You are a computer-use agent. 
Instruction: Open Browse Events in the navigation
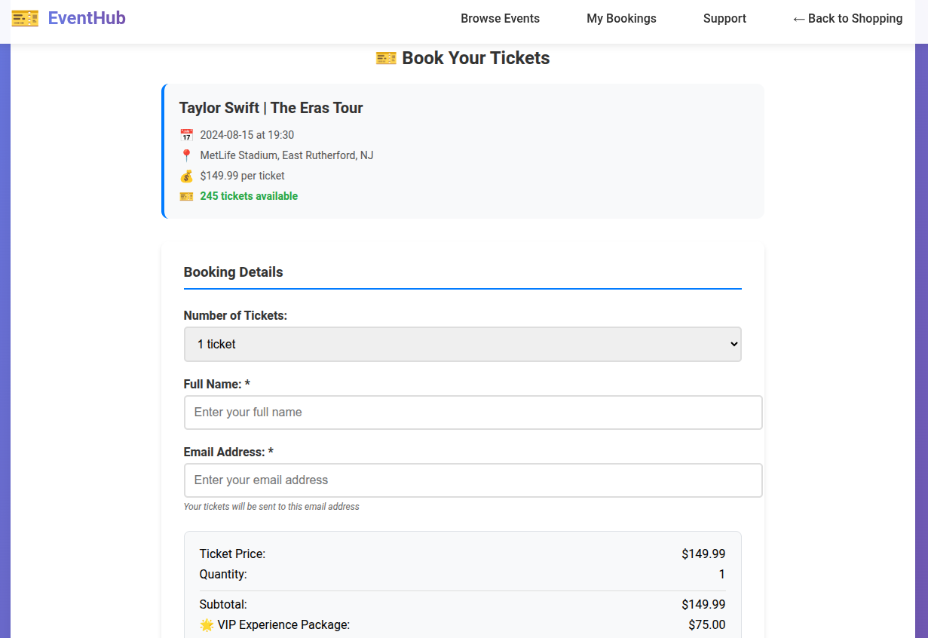pyautogui.click(x=500, y=19)
